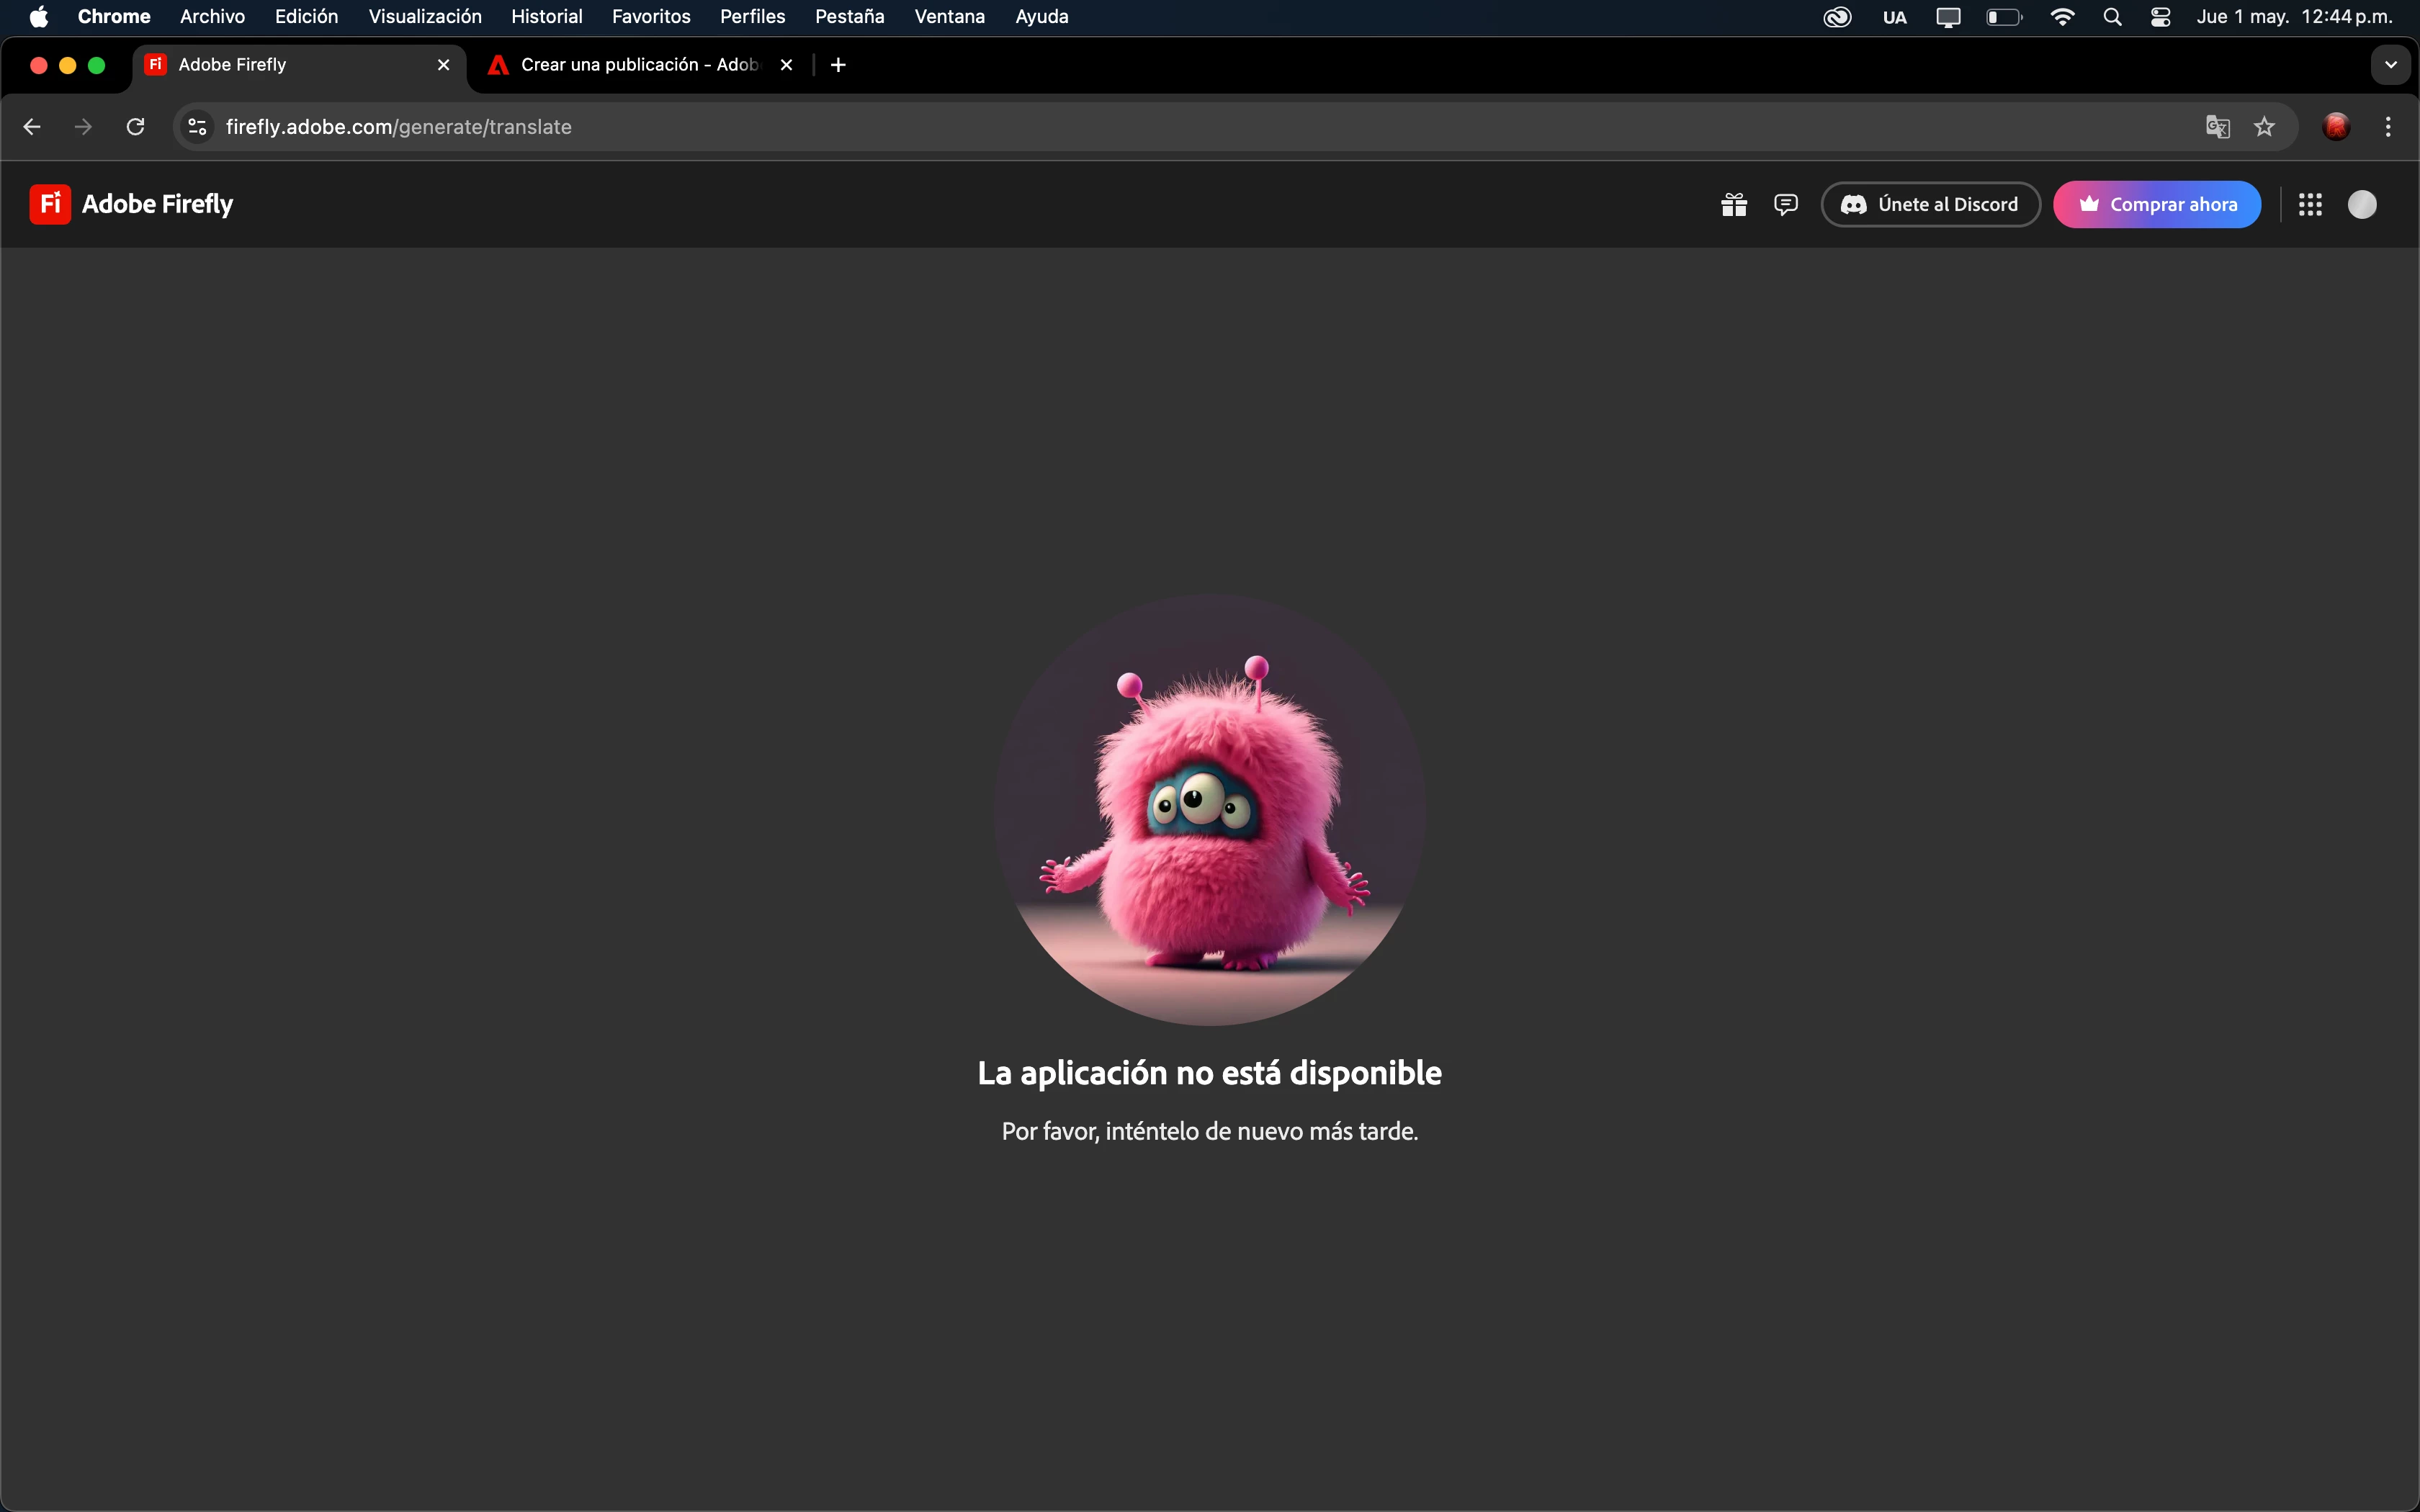2420x1512 pixels.
Task: Click the Únete al Discord button
Action: [x=1930, y=205]
